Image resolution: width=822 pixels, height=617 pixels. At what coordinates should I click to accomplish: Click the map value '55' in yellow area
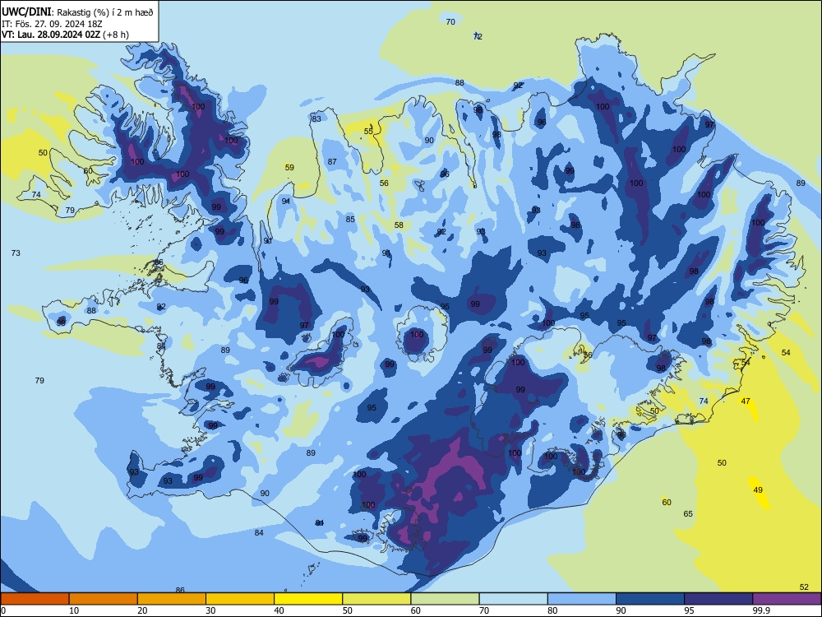[x=368, y=131]
